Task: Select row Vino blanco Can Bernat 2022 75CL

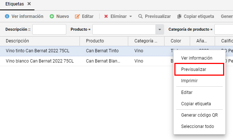Action: pos(40,61)
